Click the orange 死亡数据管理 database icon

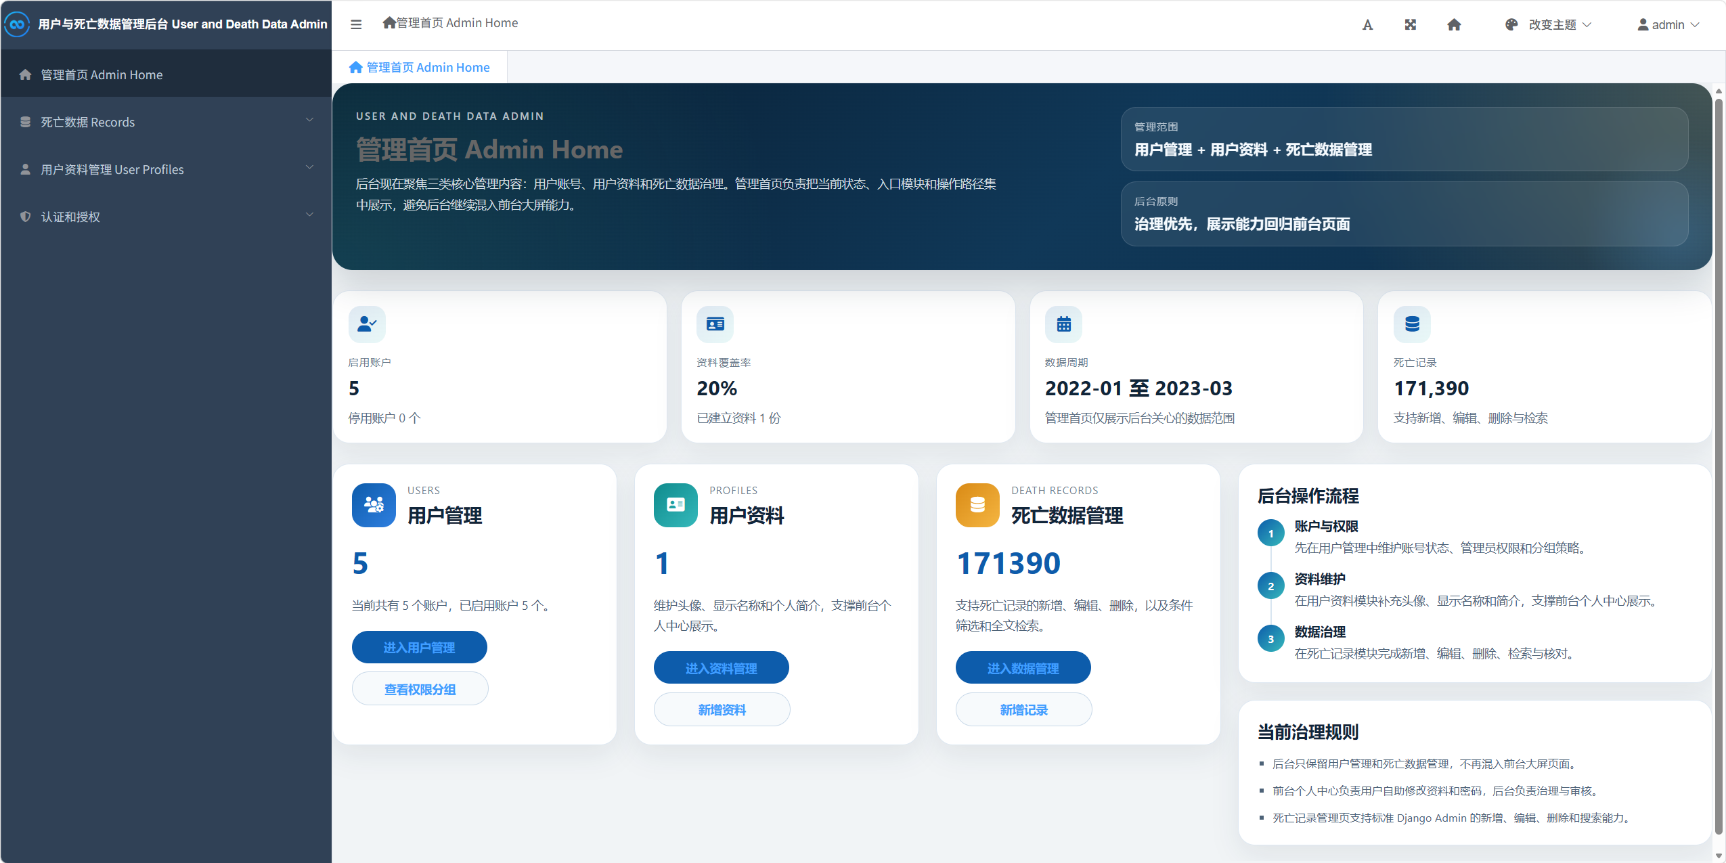pyautogui.click(x=977, y=505)
